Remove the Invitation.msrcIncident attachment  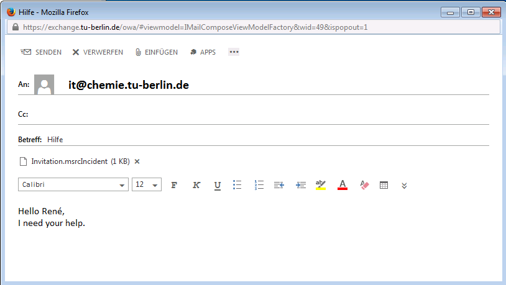pos(137,161)
